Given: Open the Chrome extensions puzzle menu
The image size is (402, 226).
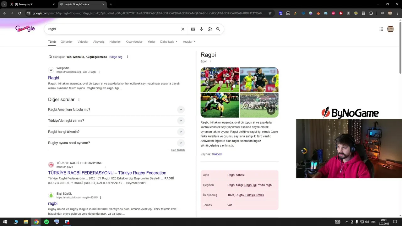Looking at the screenshot, I should click(x=371, y=13).
